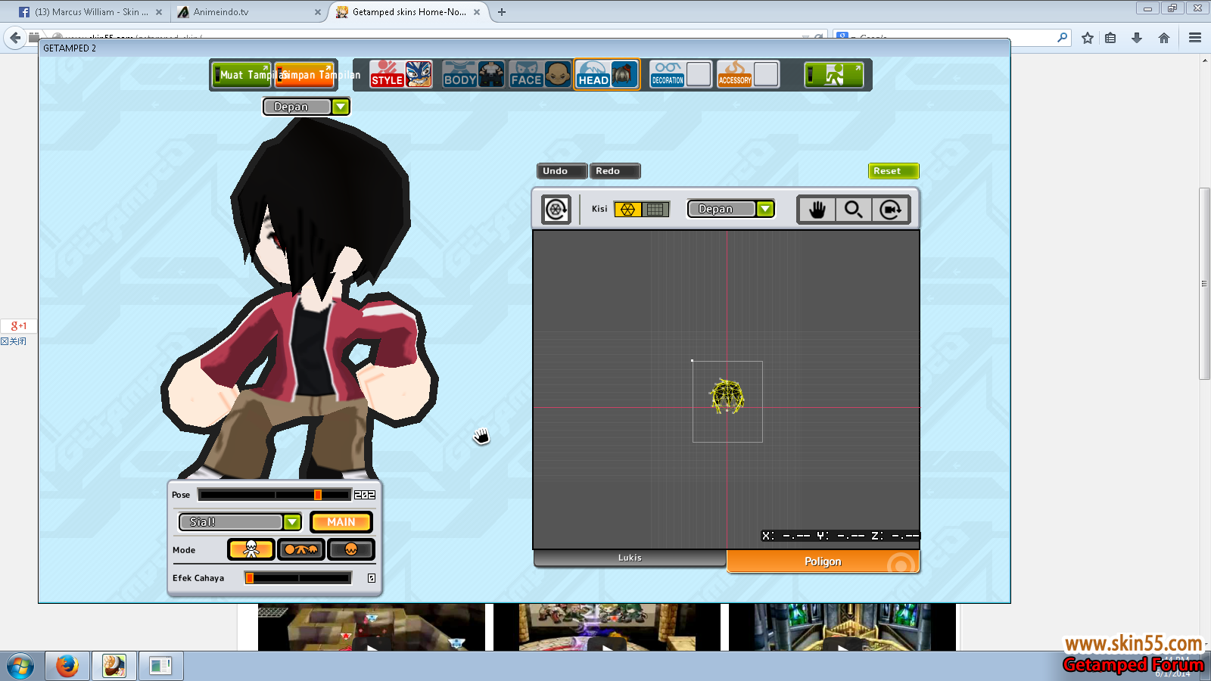Play the middle video thumbnail
Image resolution: width=1211 pixels, height=681 pixels.
coord(606,627)
